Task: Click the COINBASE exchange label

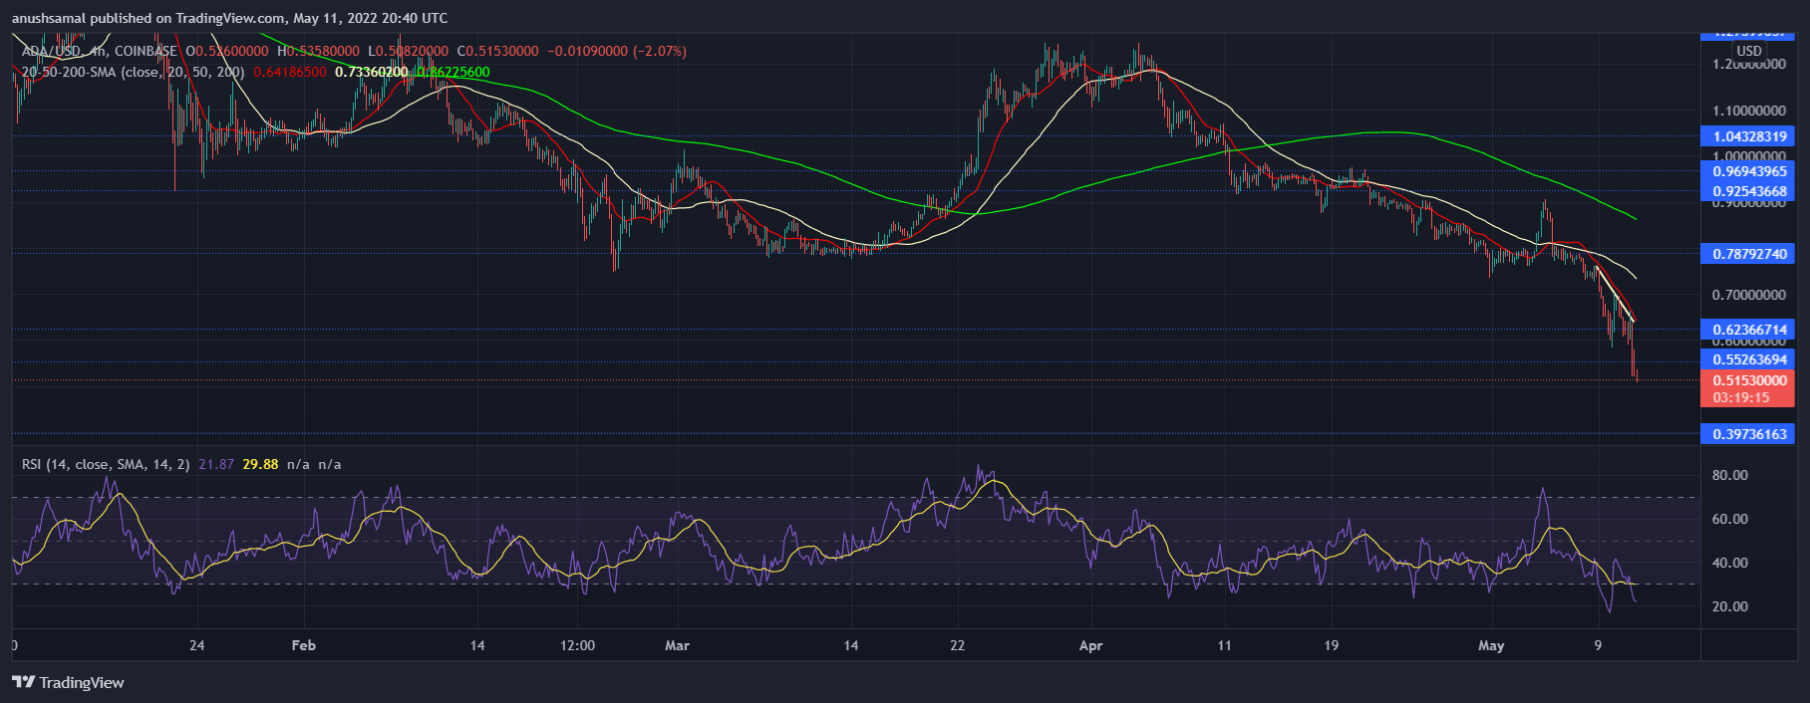Action: [146, 51]
